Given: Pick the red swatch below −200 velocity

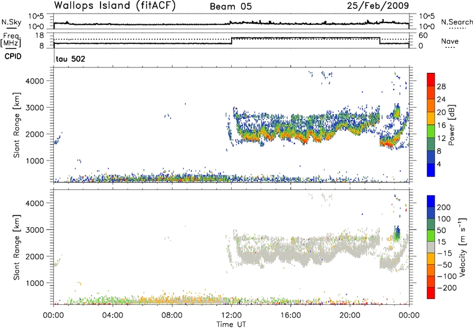Looking at the screenshot, I should pos(431,293).
